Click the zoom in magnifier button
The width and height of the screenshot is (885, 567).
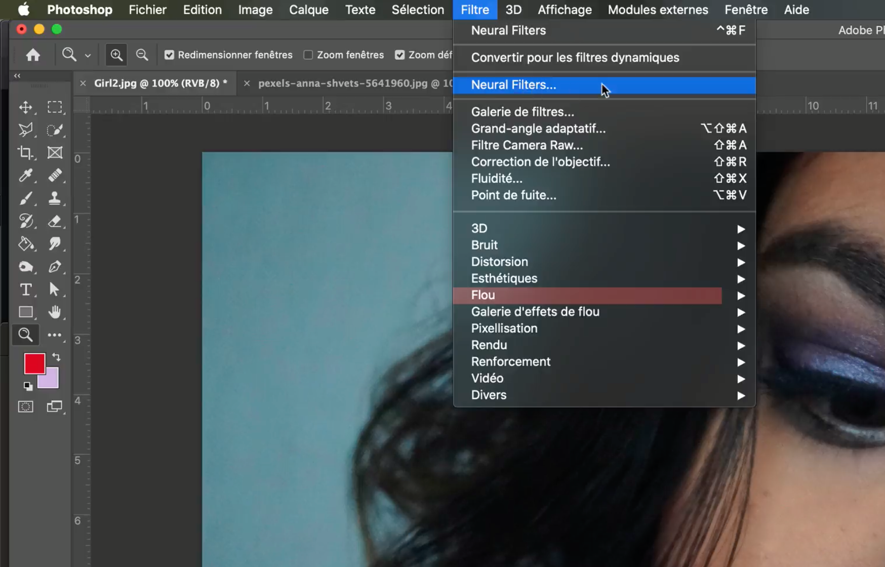point(116,55)
